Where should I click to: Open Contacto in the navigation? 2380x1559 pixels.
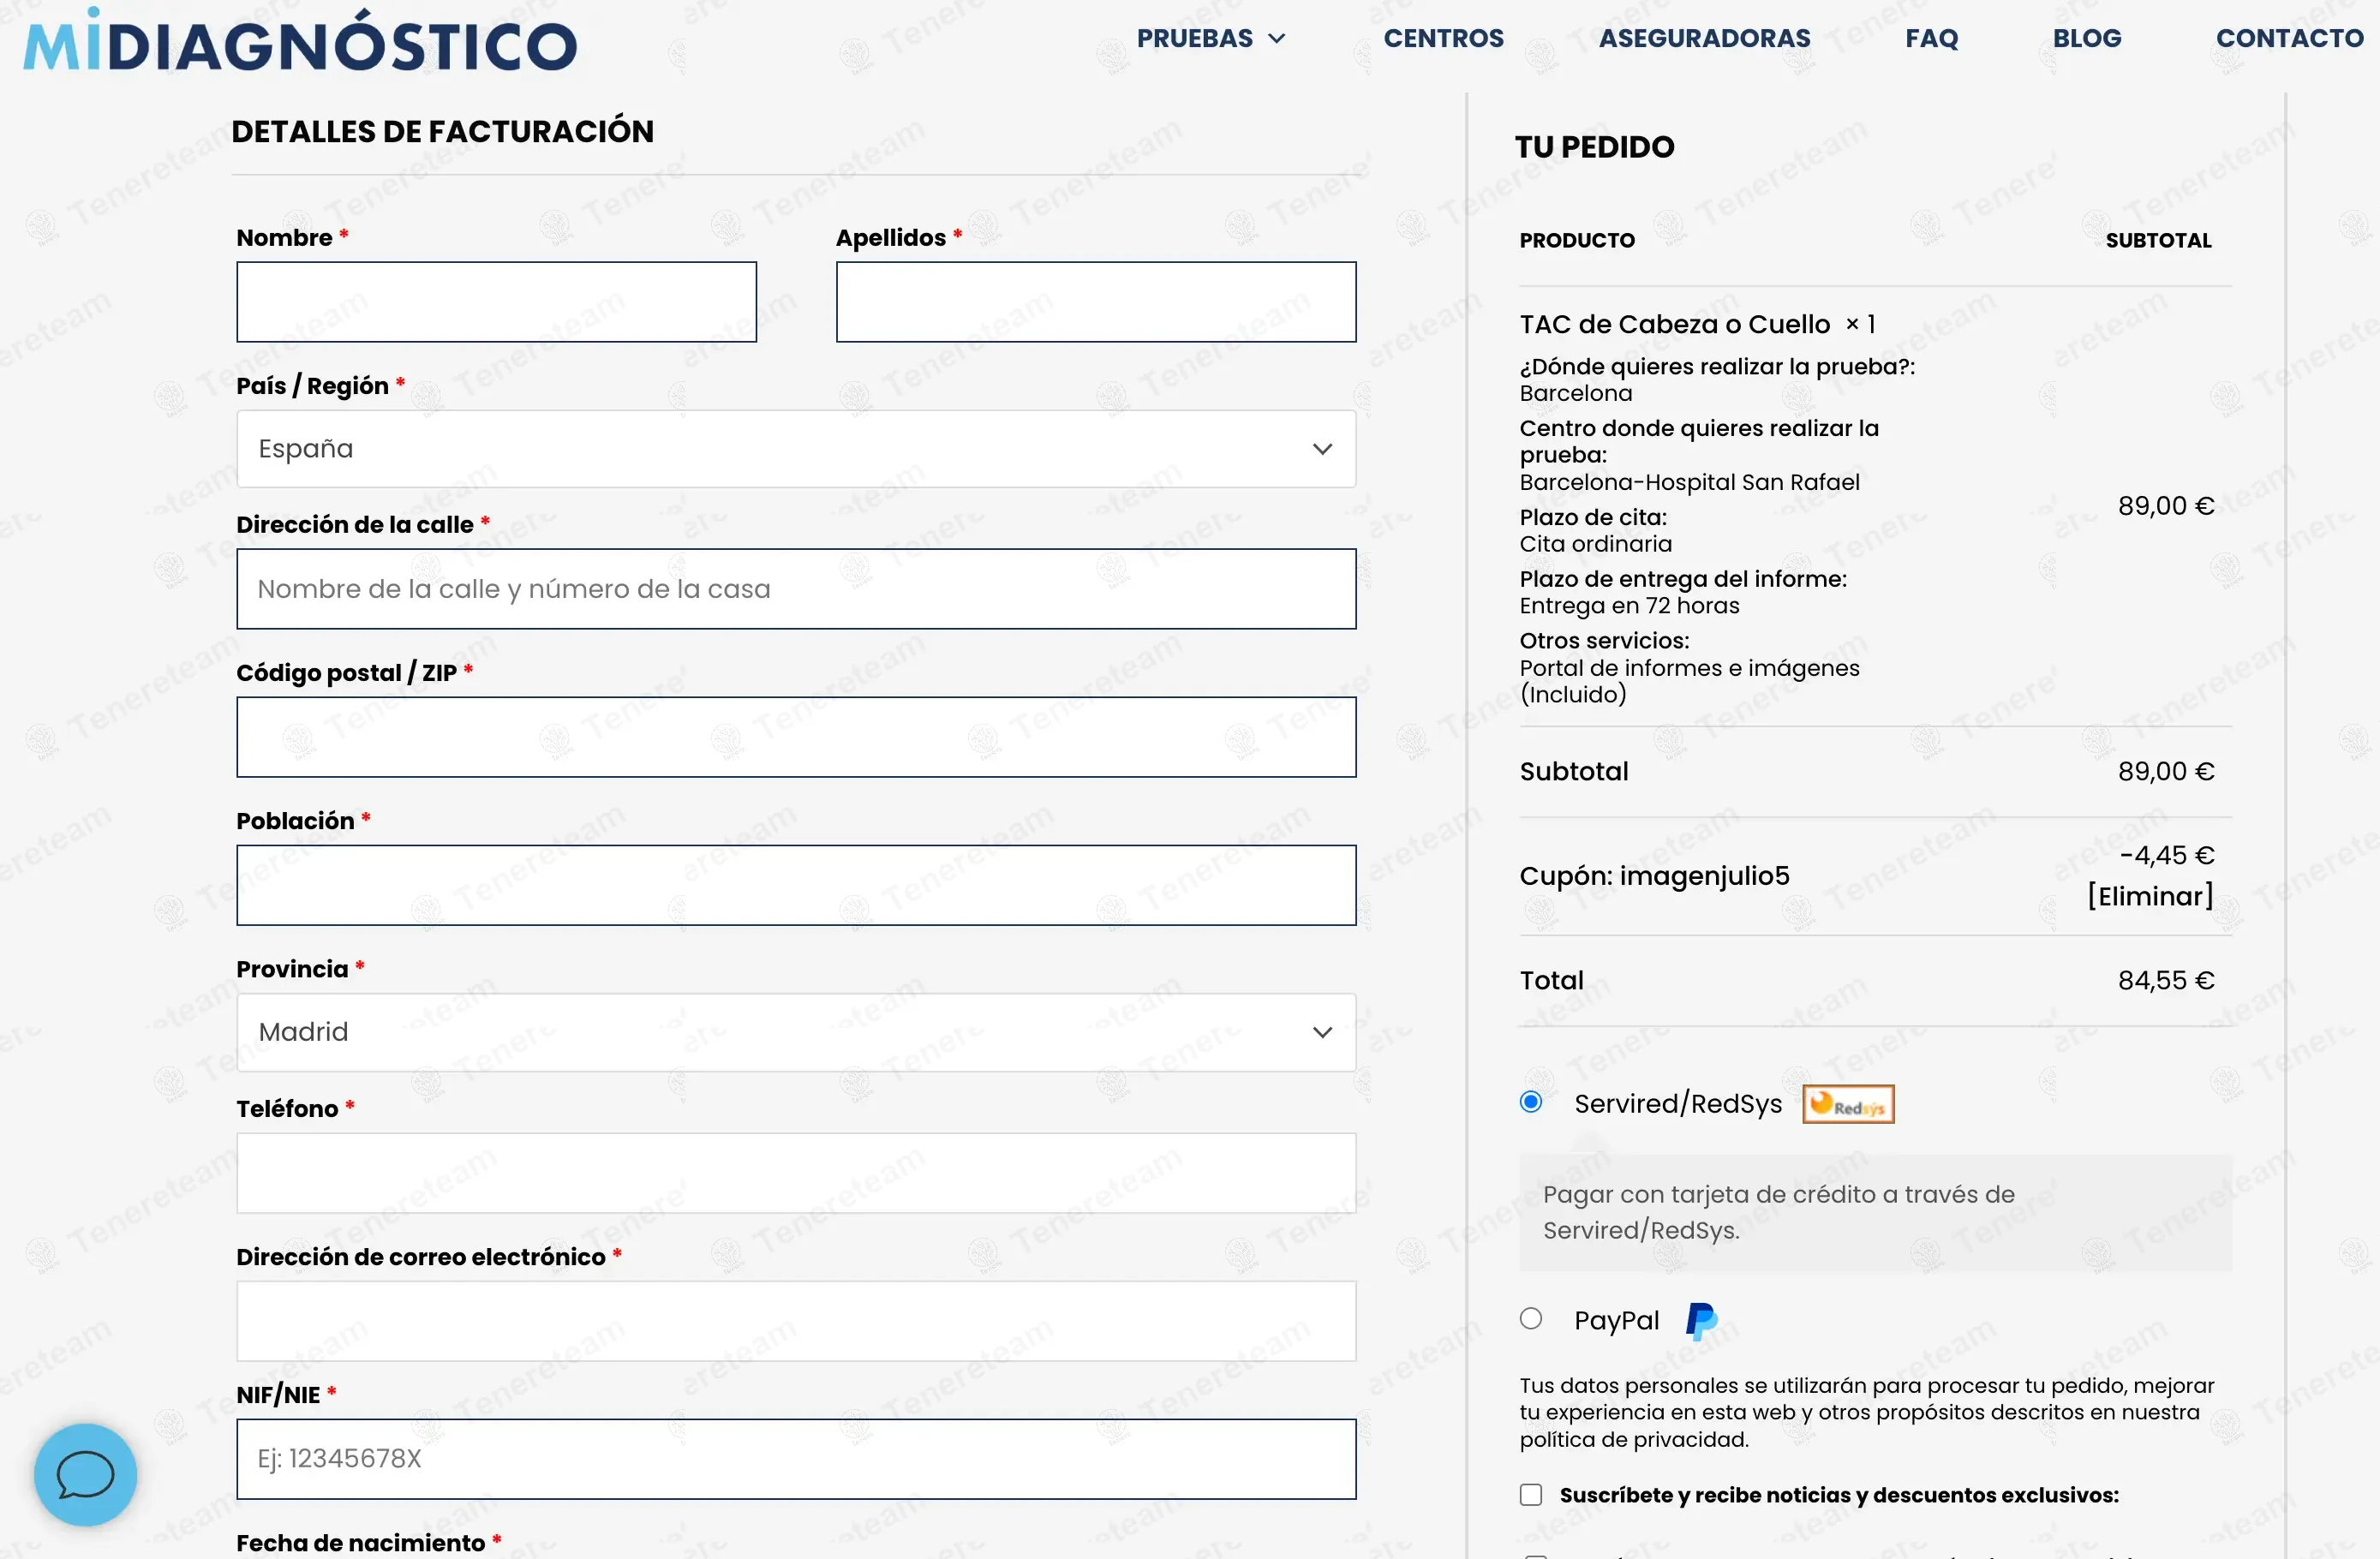tap(2289, 38)
